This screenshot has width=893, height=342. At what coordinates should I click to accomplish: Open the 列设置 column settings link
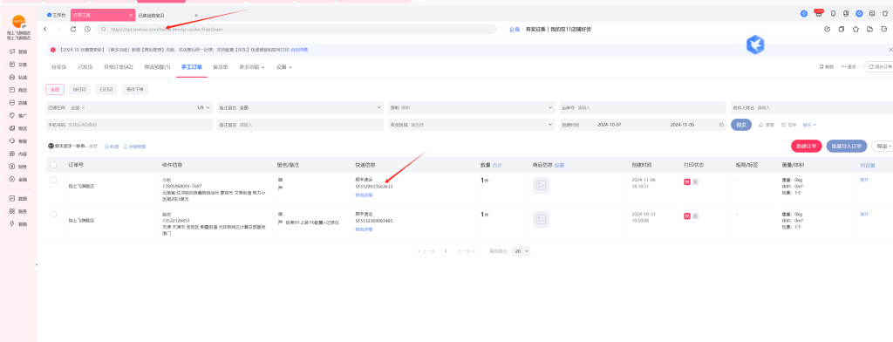pos(868,165)
